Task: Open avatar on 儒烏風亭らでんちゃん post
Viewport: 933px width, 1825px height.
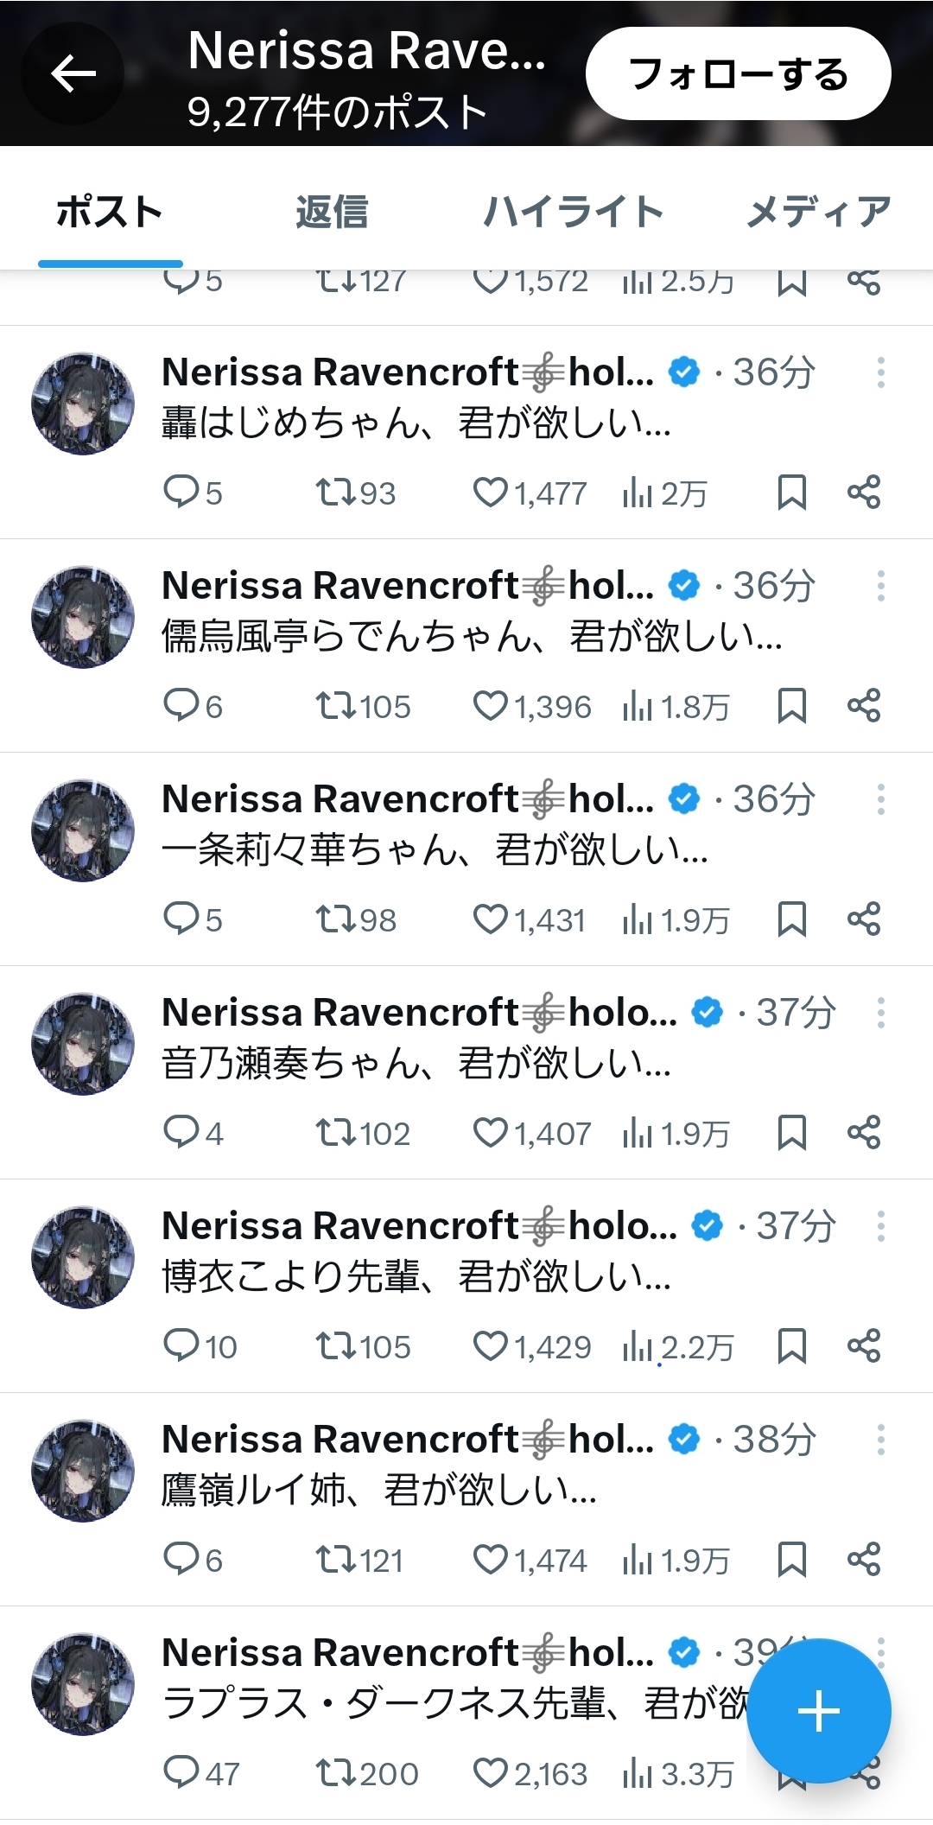Action: coord(83,617)
